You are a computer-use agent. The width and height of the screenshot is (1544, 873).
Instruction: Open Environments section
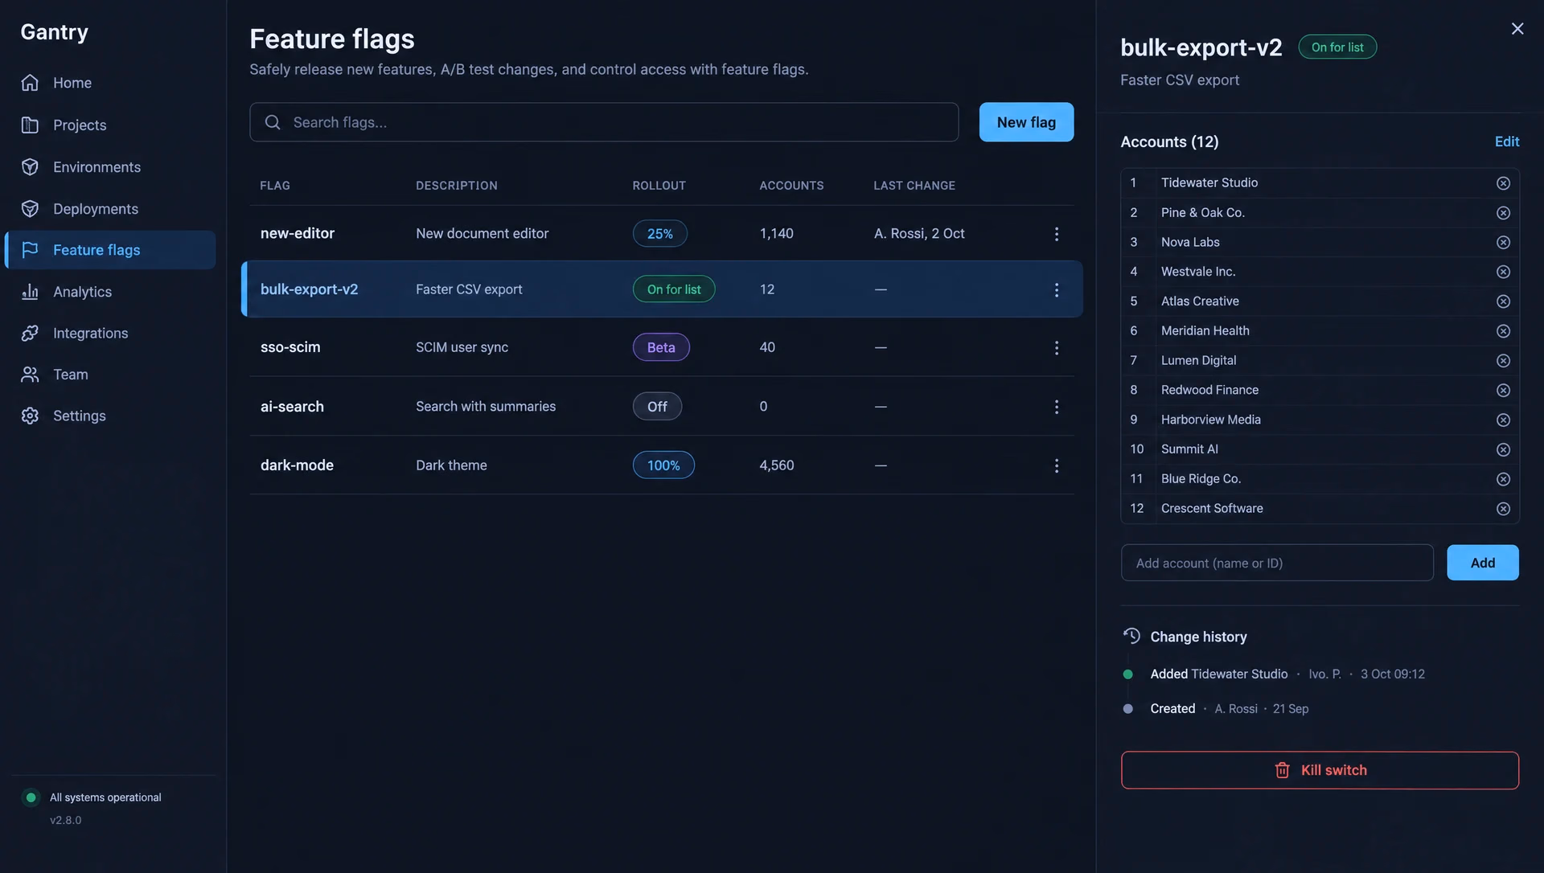tap(110, 166)
